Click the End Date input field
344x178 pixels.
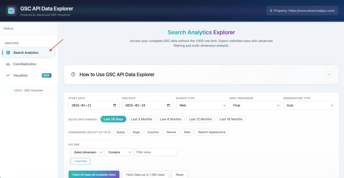coord(148,105)
